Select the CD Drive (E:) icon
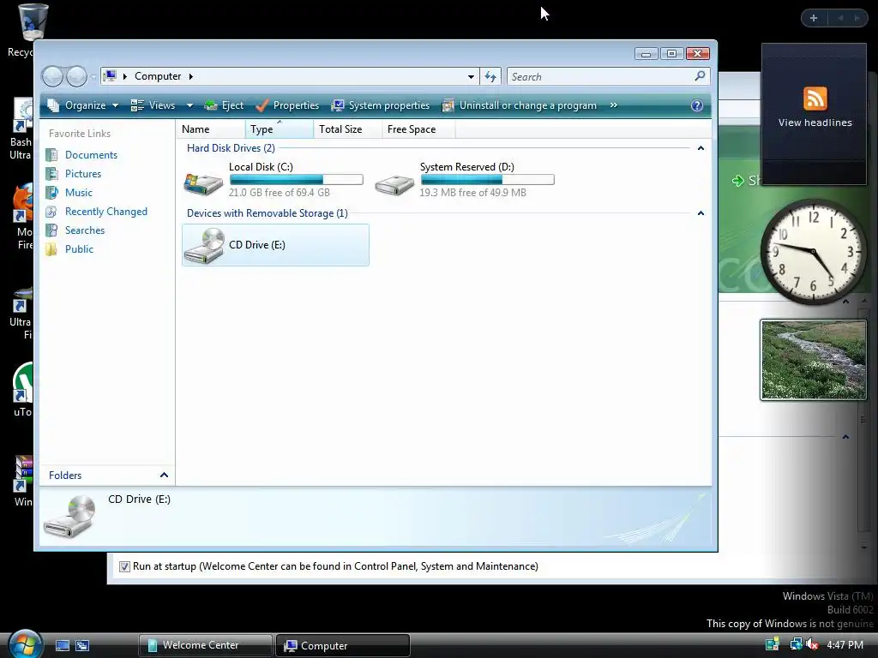The image size is (878, 658). [x=204, y=245]
